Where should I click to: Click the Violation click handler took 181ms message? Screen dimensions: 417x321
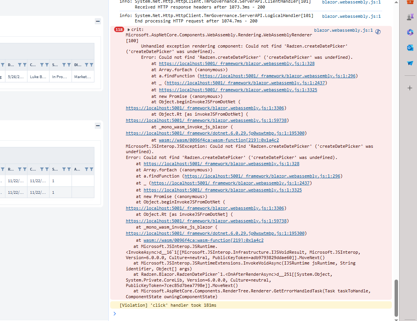(x=168, y=305)
